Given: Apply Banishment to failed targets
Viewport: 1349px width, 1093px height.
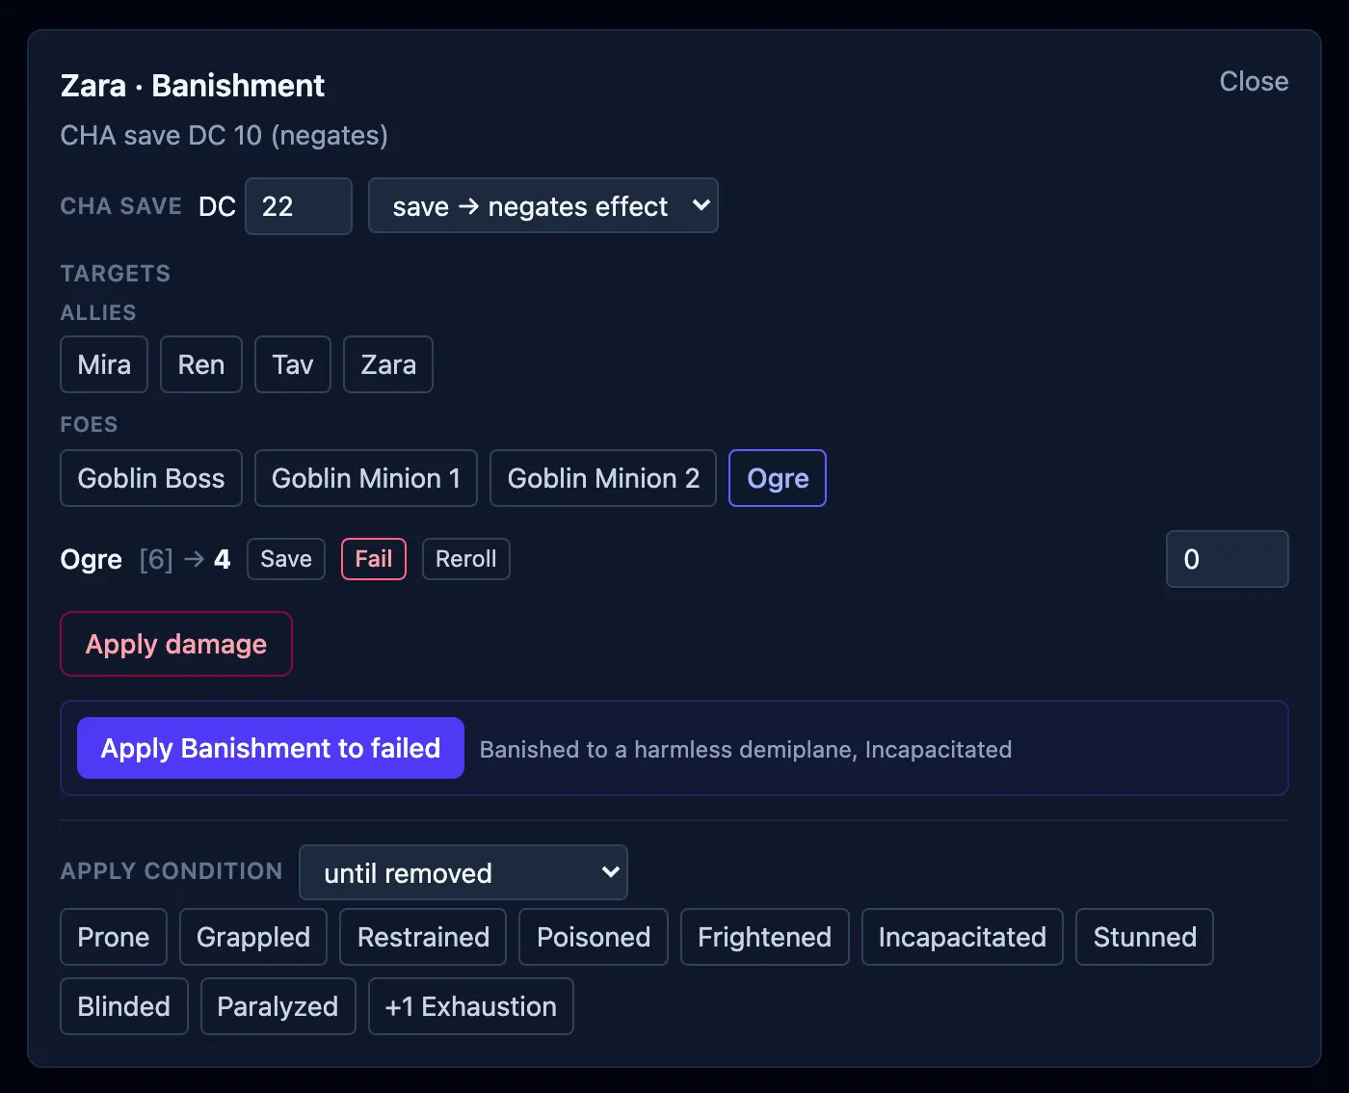Looking at the screenshot, I should tap(271, 748).
